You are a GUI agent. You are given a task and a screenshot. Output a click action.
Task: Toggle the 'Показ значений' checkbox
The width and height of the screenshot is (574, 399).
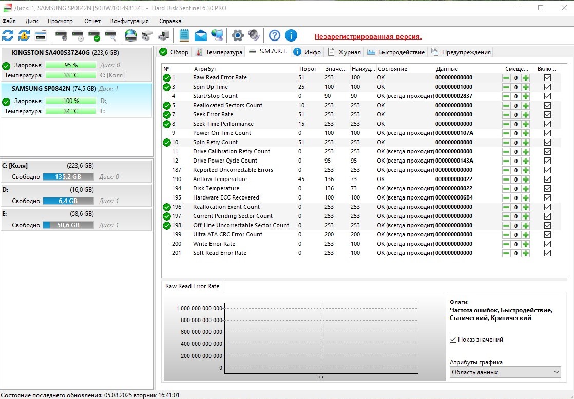453,340
